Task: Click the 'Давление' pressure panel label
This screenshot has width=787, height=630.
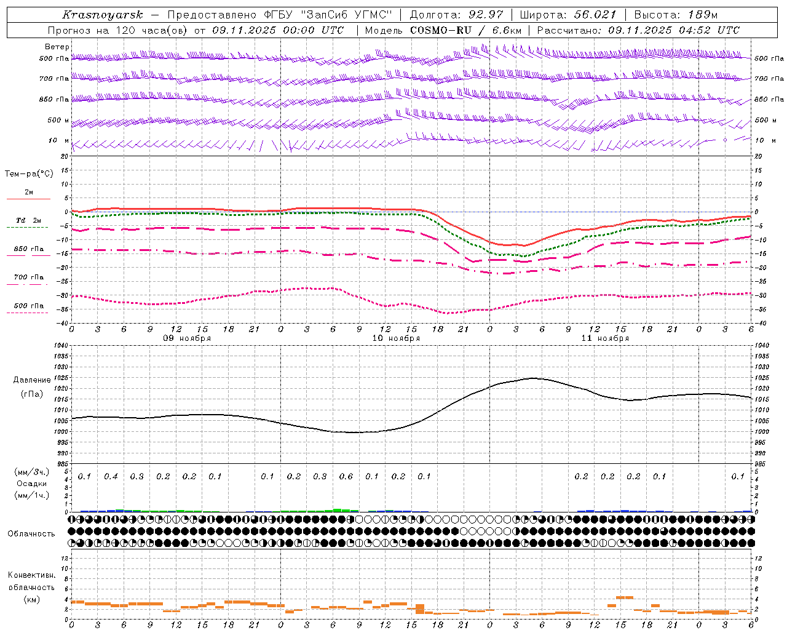Action: (32, 380)
